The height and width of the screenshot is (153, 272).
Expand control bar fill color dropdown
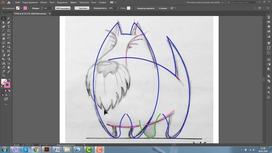(x=21, y=8)
